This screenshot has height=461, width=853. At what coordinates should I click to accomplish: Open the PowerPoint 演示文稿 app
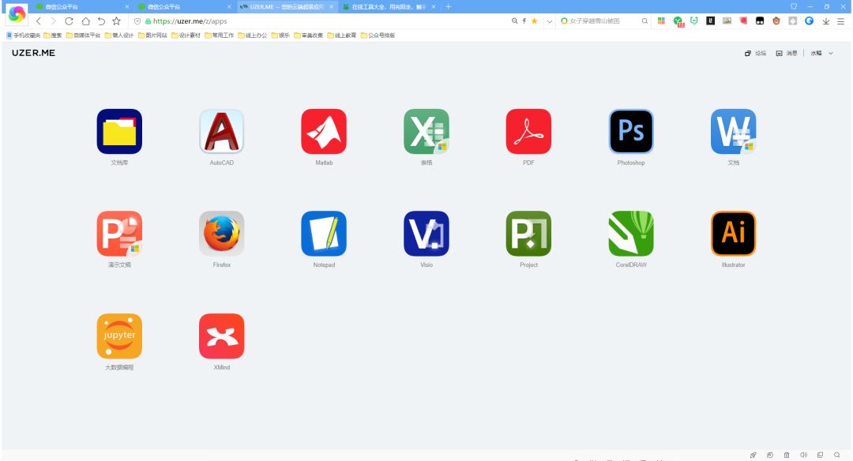[119, 234]
